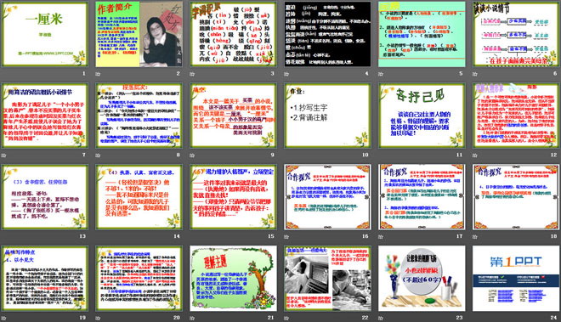Click the animation star icon under slide 3

(x=192, y=74)
